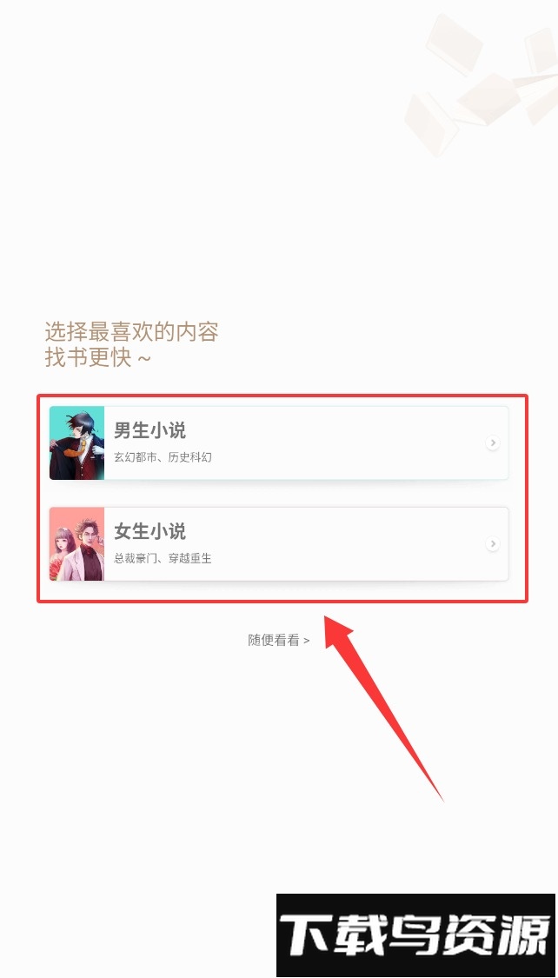Choose the 总裁豪门、穿越重生 subtitle line
The width and height of the screenshot is (558, 978).
pos(163,558)
